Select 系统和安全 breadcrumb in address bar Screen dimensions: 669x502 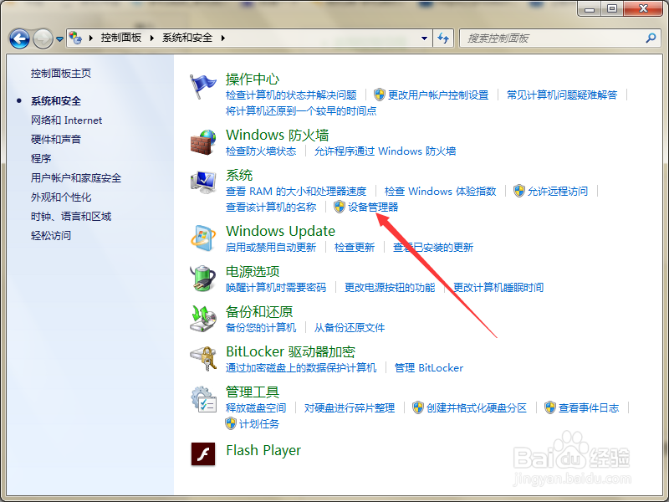point(187,38)
